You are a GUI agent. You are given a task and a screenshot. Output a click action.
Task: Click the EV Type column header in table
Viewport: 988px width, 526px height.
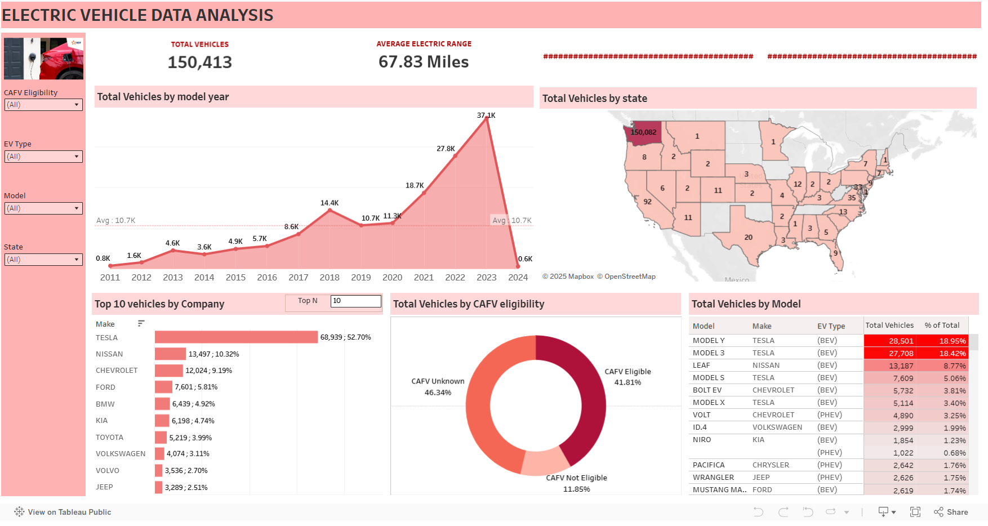831,326
